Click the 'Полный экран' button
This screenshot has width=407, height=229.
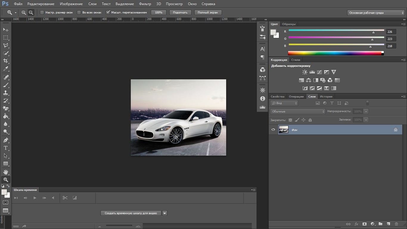(x=208, y=13)
